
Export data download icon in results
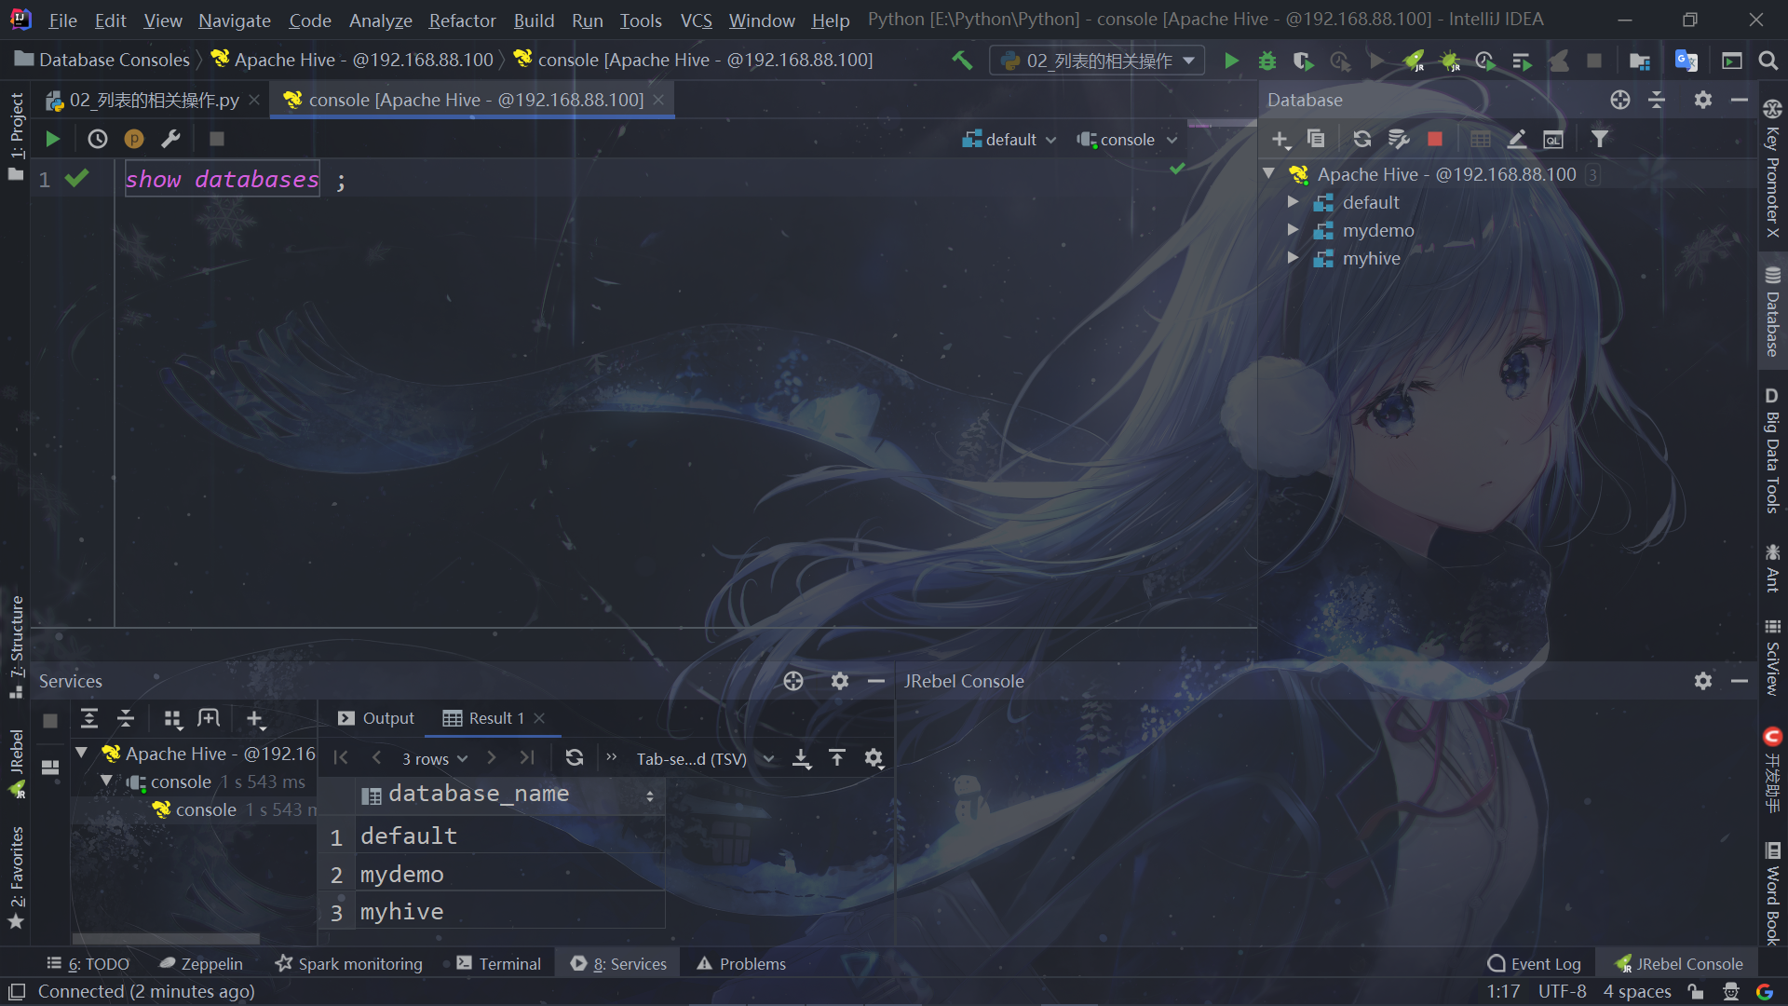801,758
